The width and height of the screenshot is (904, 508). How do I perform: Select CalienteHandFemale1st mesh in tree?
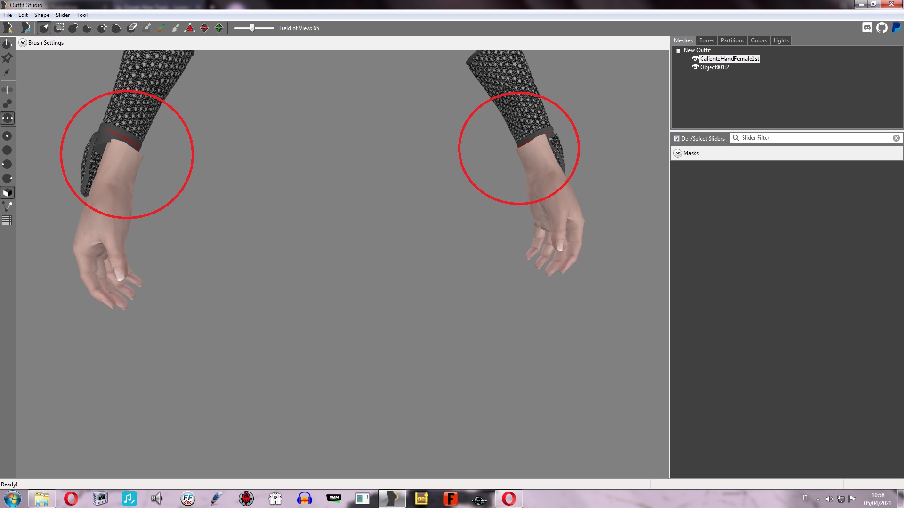coord(729,59)
